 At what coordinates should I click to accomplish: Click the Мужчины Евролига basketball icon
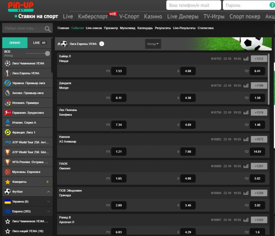tap(8, 172)
